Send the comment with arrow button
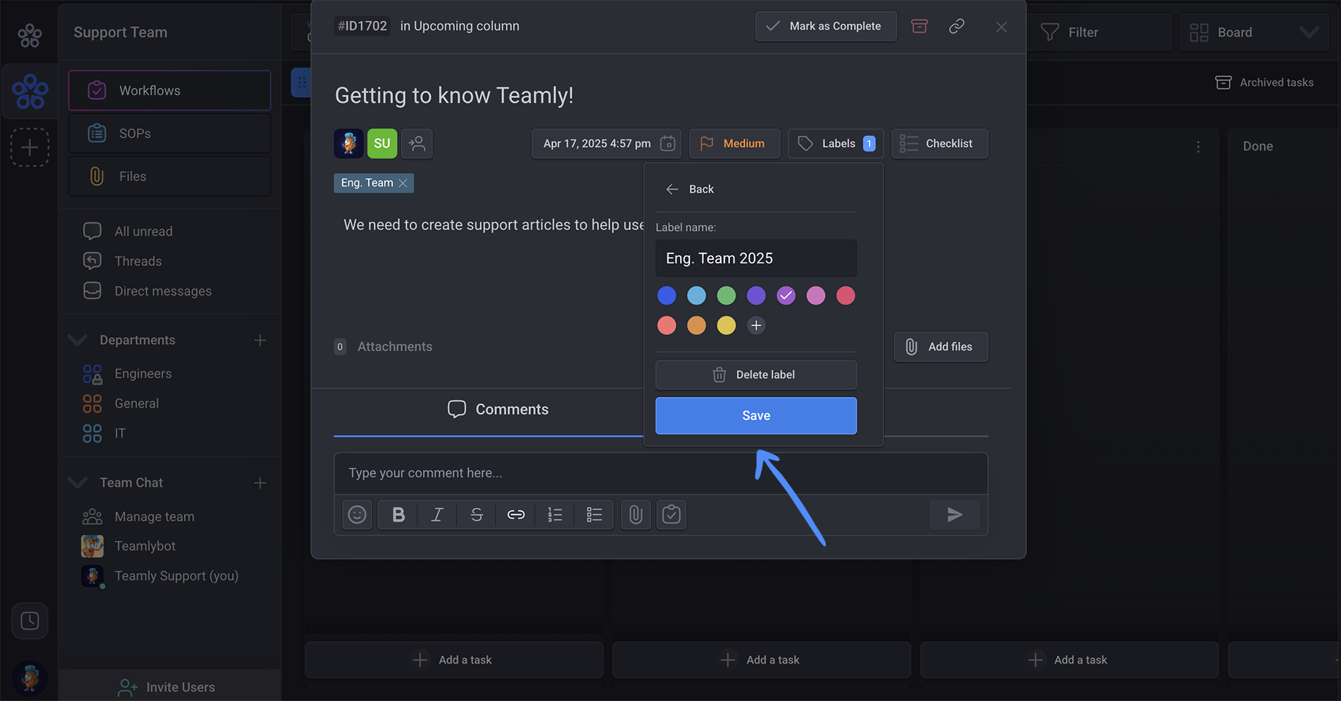This screenshot has height=701, width=1341. coord(955,515)
